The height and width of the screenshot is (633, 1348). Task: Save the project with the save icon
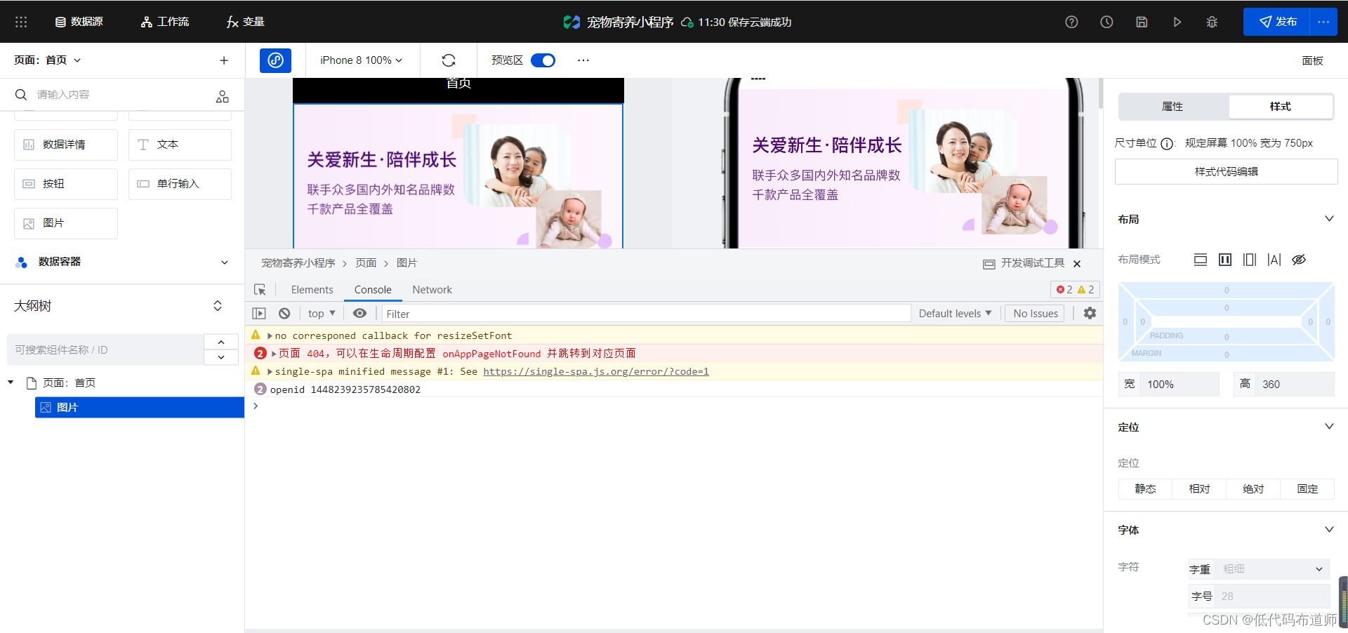coord(1142,22)
